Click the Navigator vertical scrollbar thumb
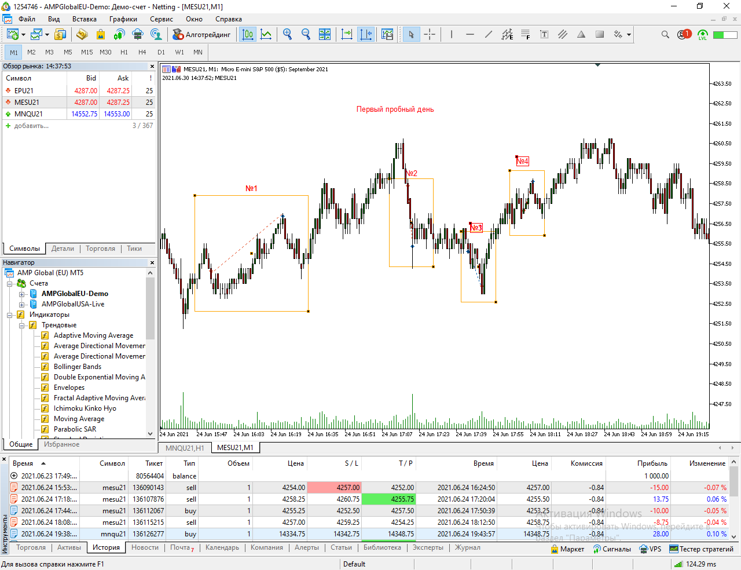 151,309
